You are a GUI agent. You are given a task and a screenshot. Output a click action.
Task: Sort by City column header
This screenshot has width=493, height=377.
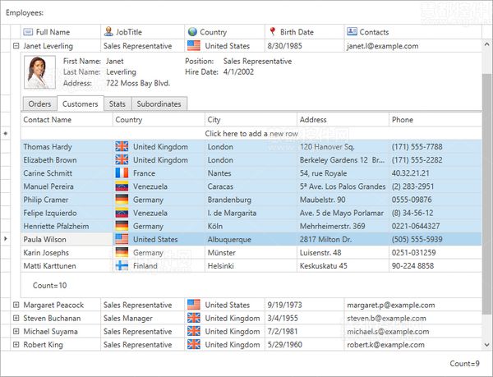point(251,120)
